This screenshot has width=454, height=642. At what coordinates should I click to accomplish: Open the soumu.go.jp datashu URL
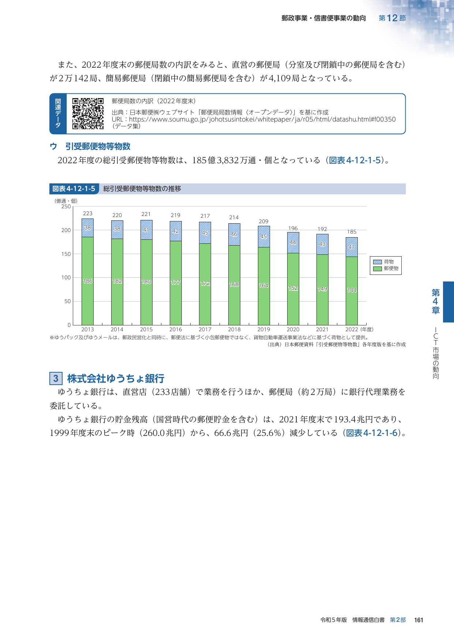(262, 119)
